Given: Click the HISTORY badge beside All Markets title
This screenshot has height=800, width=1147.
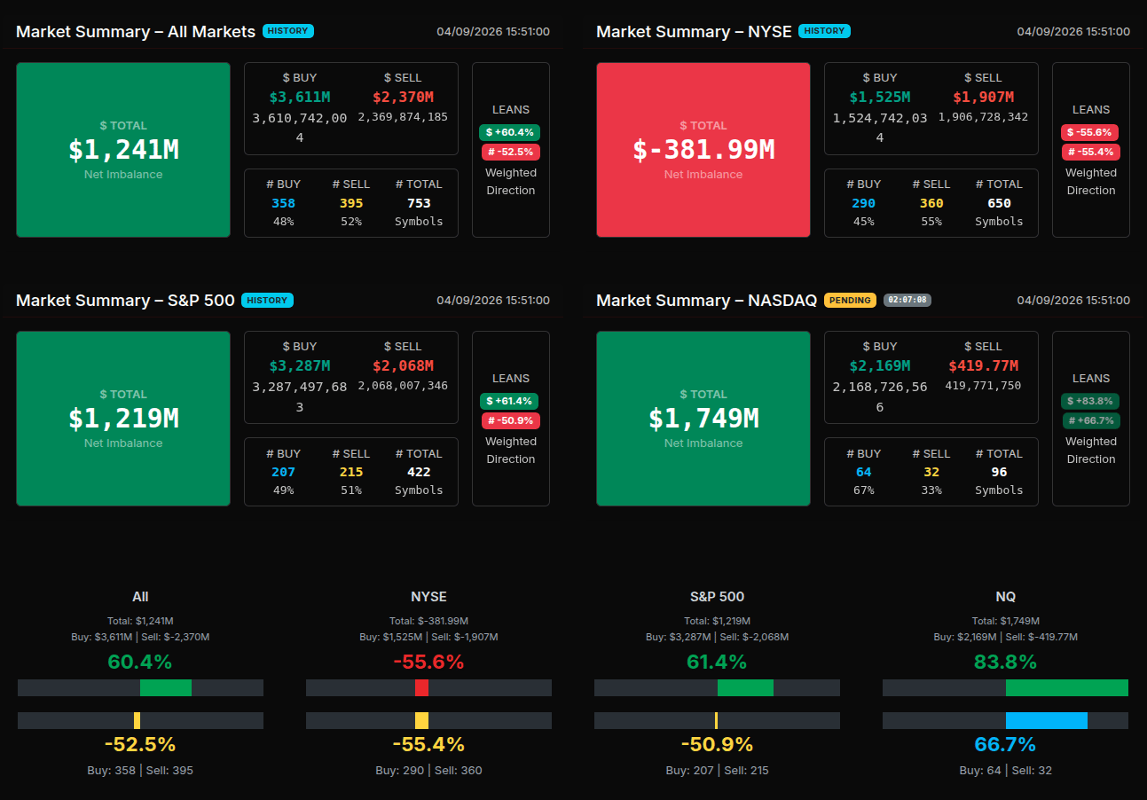Looking at the screenshot, I should click(x=287, y=31).
